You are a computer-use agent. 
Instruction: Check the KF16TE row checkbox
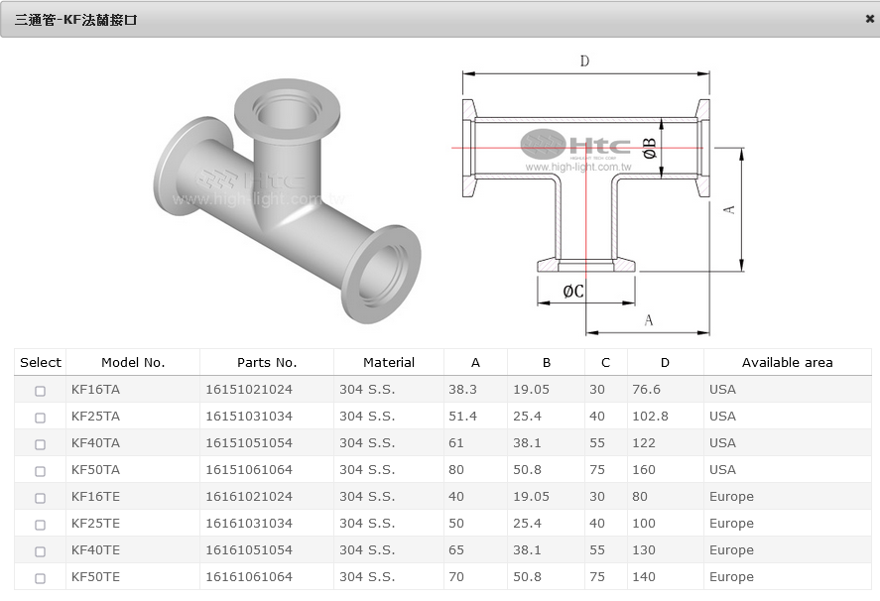coord(41,498)
